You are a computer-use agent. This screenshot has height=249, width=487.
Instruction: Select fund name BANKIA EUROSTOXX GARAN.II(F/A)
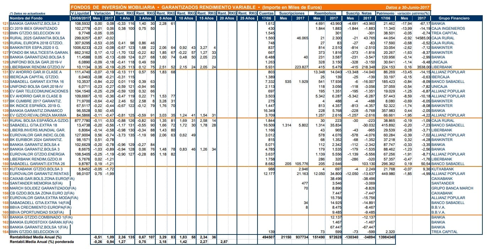point(41,222)
